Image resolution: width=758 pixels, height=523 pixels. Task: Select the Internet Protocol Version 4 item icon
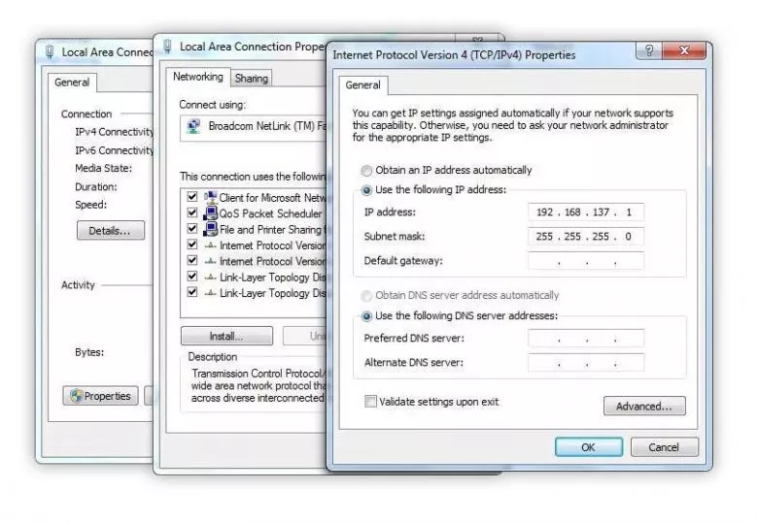(210, 262)
